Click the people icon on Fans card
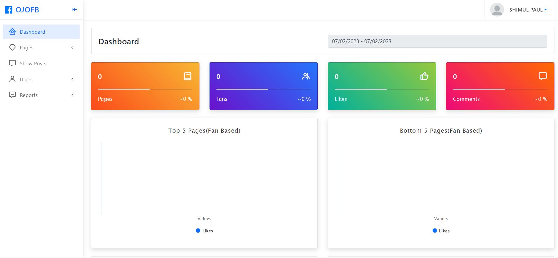Image resolution: width=558 pixels, height=258 pixels. (x=306, y=76)
